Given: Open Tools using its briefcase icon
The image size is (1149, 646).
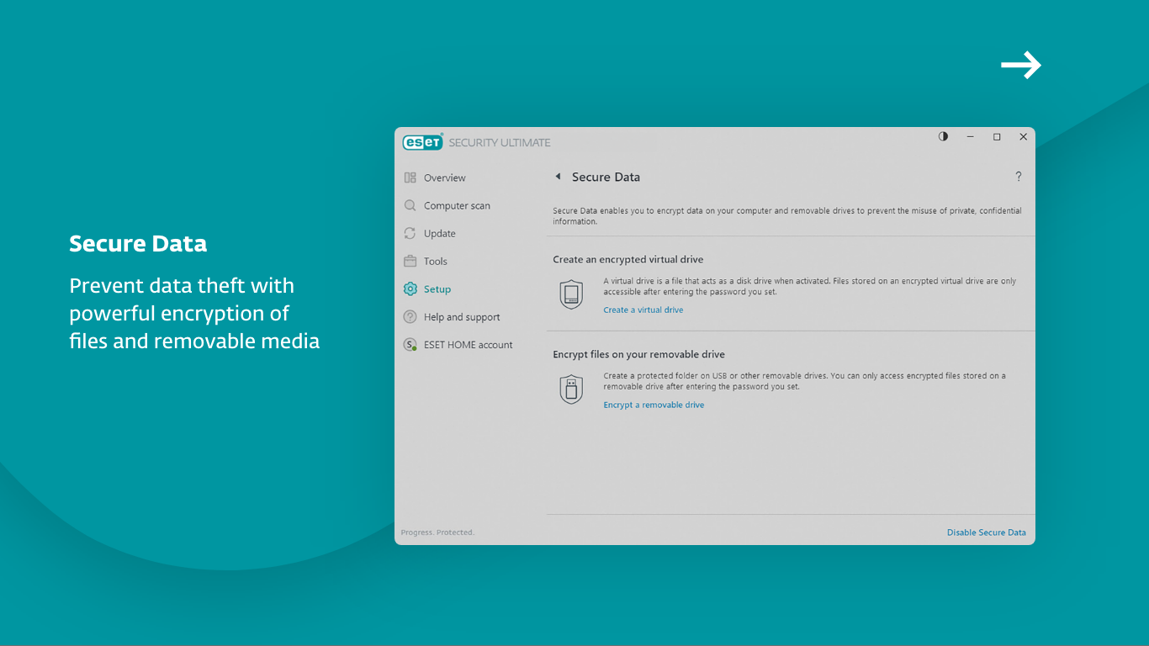Looking at the screenshot, I should coord(410,261).
